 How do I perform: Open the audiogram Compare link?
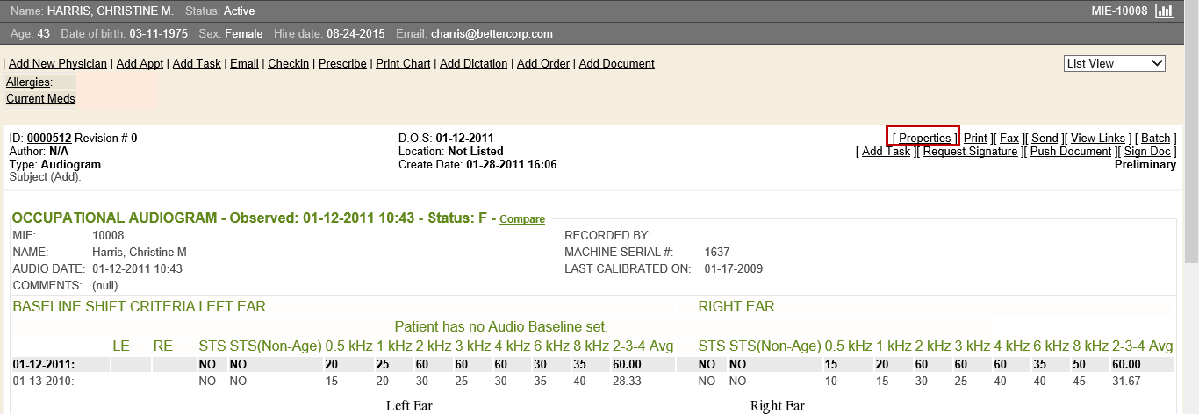tap(522, 219)
